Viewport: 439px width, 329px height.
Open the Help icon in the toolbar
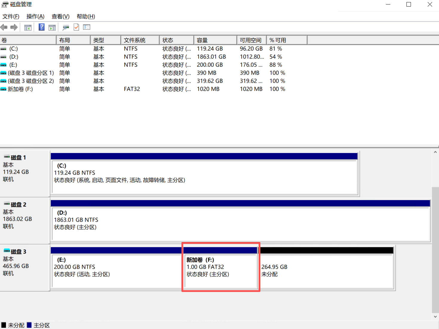pyautogui.click(x=41, y=27)
